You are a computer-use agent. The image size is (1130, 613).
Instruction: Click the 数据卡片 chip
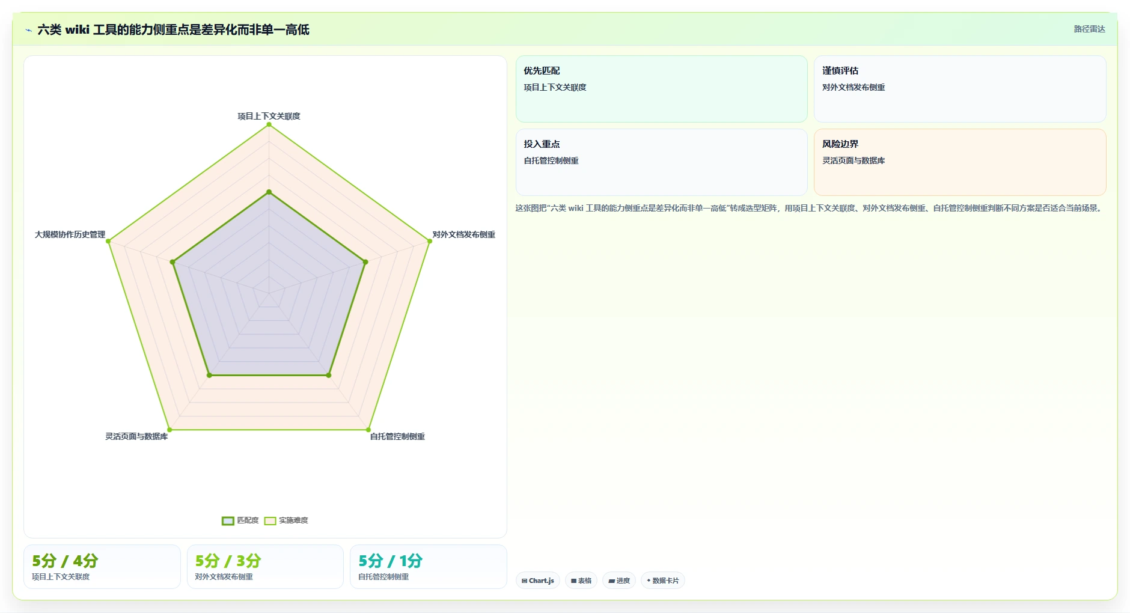(x=663, y=581)
